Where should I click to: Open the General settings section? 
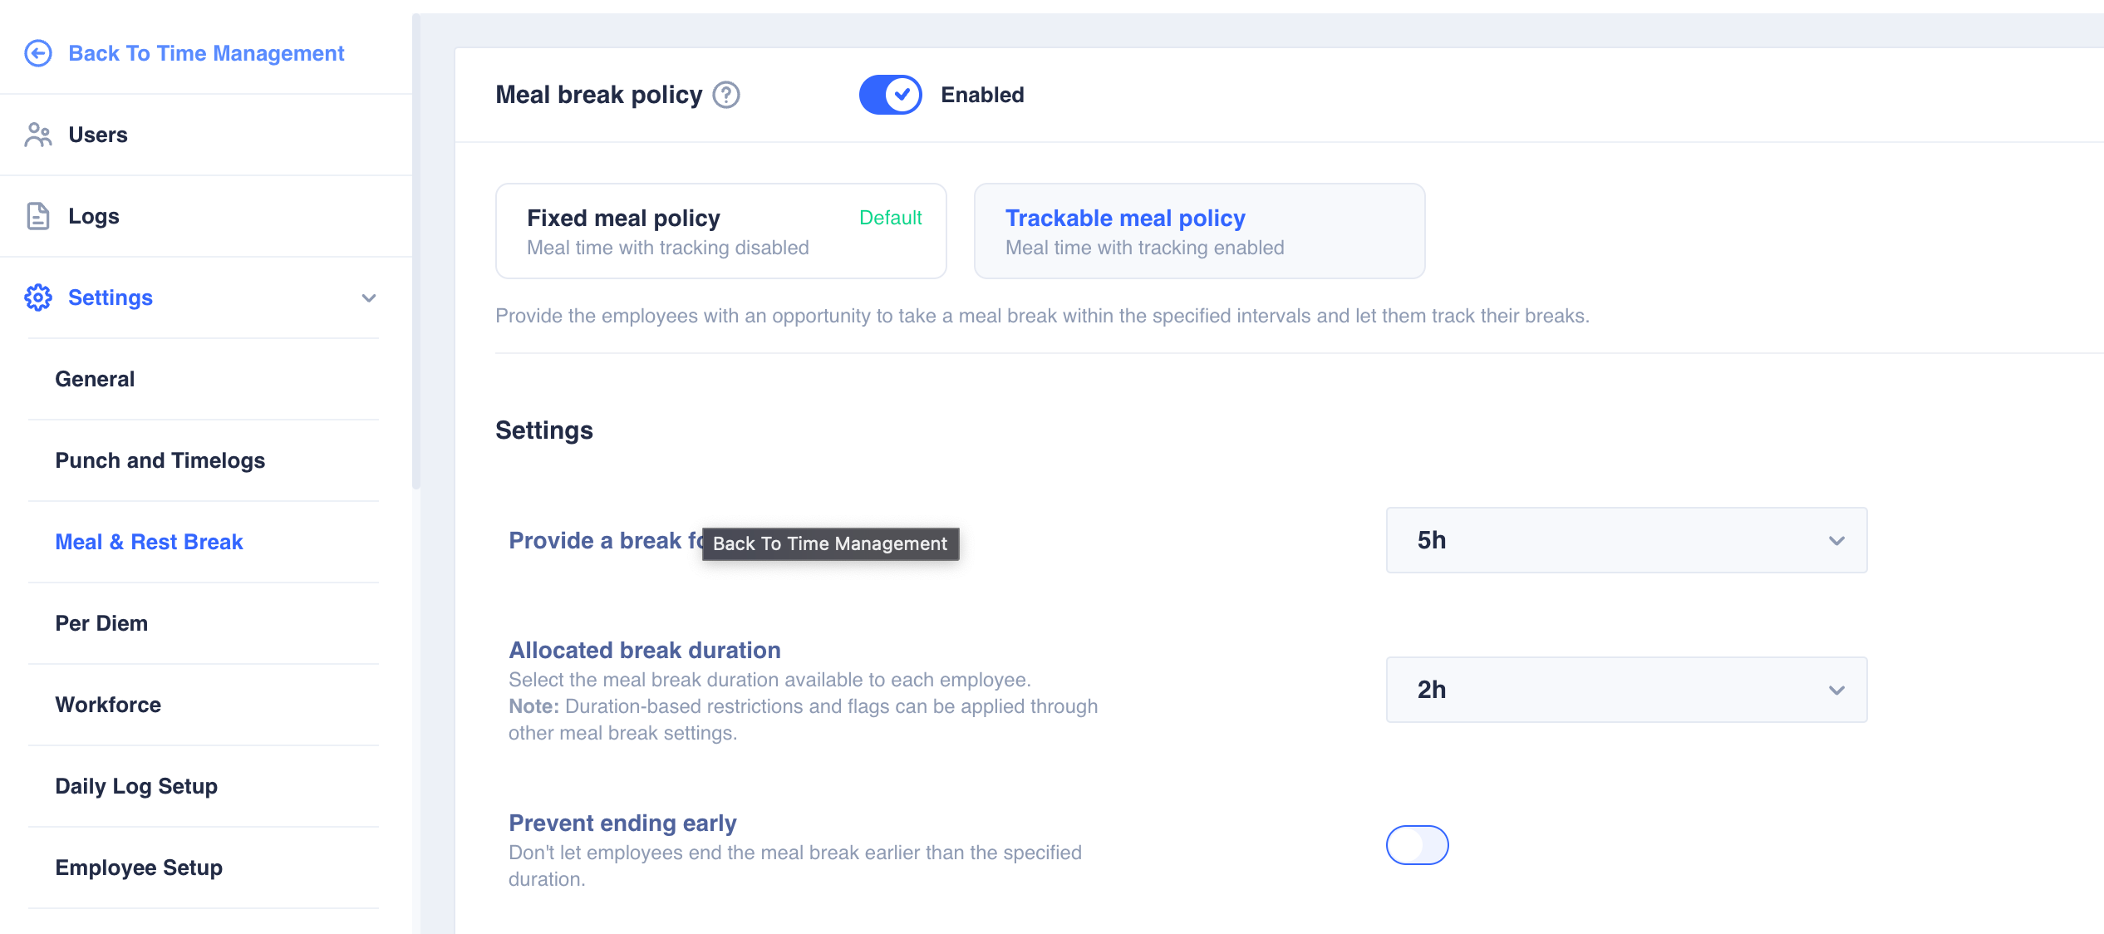(x=94, y=378)
